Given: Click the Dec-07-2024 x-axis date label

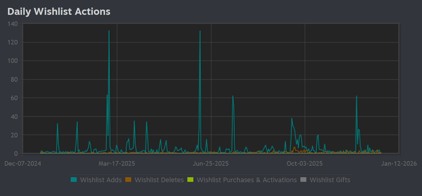Looking at the screenshot, I should [23, 164].
